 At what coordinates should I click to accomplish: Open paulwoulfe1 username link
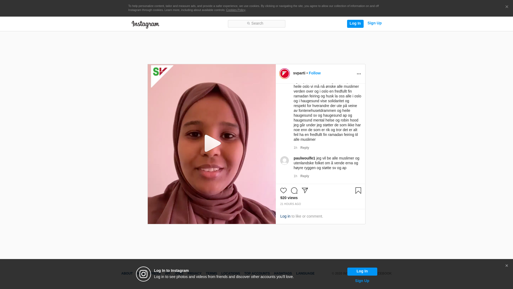pyautogui.click(x=304, y=158)
